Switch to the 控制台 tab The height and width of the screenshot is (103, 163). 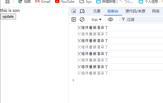113,11
